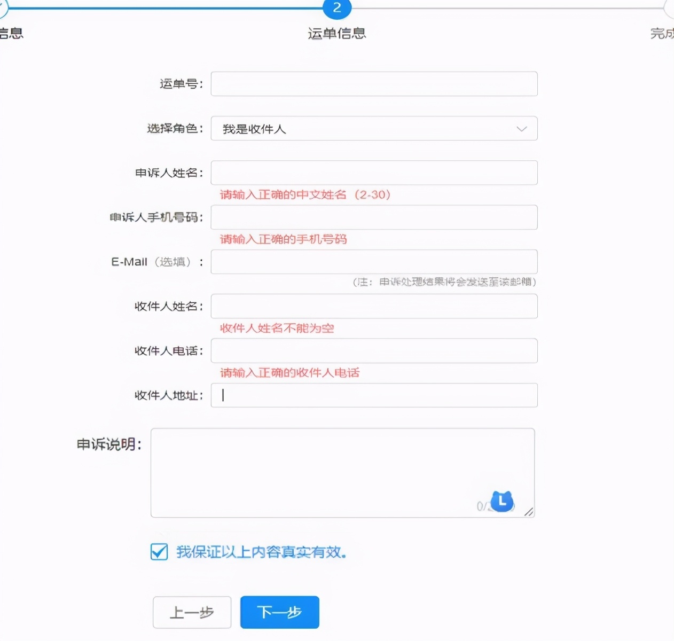Select 我是收件人 from the role field
The height and width of the screenshot is (641, 674).
click(374, 129)
